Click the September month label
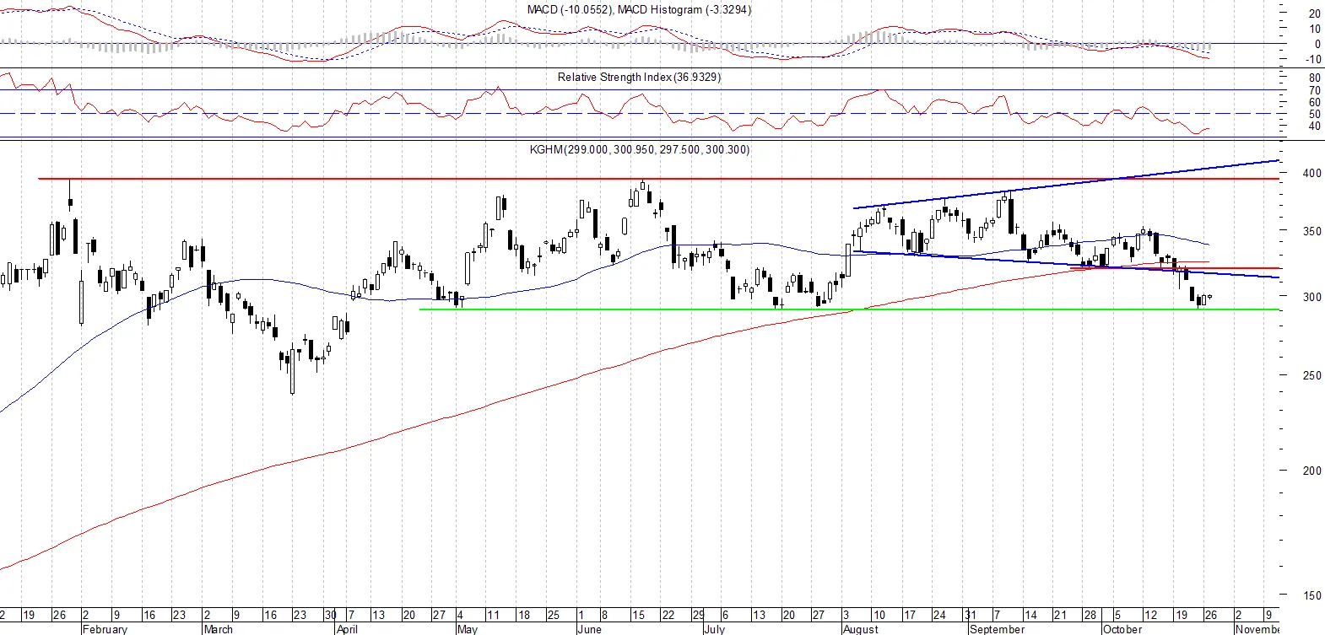The width and height of the screenshot is (1325, 635). (997, 629)
